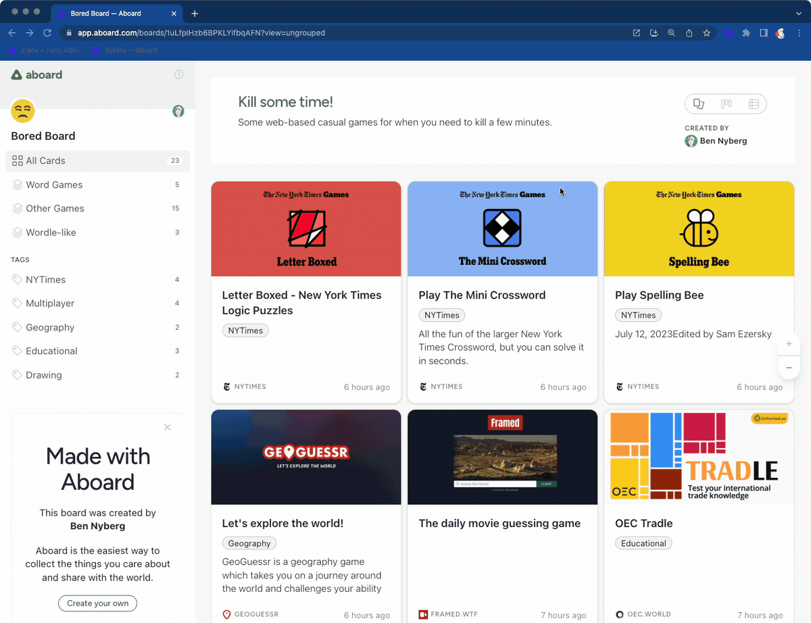The width and height of the screenshot is (811, 623).
Task: Switch to the cards view layout
Action: point(699,104)
